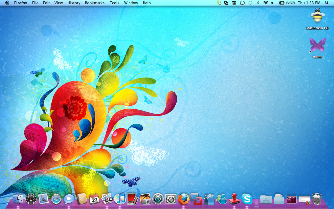Open the Wi-Fi status menu

(266, 3)
